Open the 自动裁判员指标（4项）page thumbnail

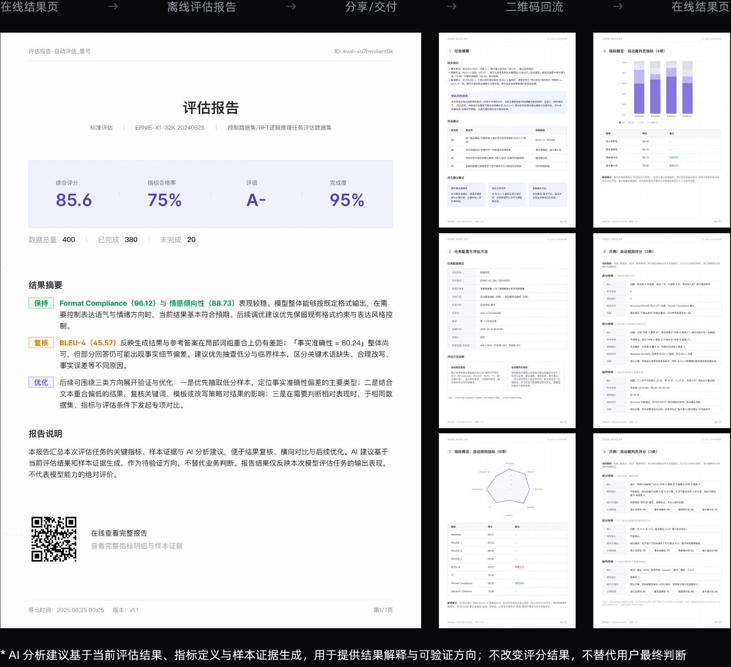pos(661,130)
